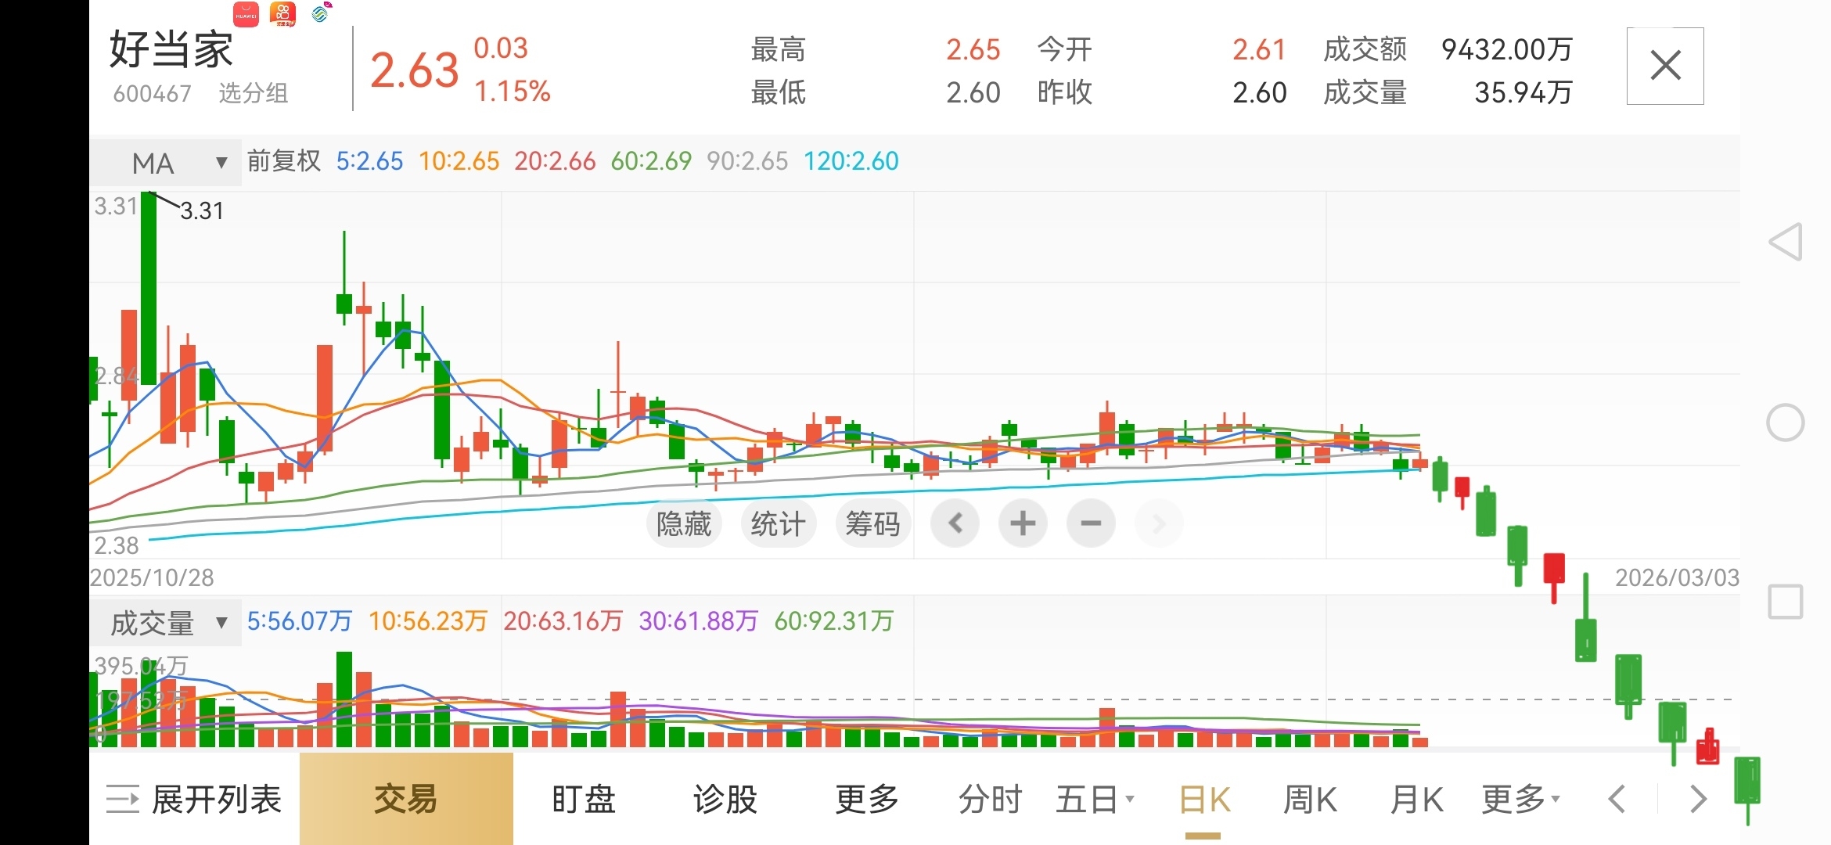Click the minus zoom-out chart button
The width and height of the screenshot is (1831, 845).
(1090, 523)
